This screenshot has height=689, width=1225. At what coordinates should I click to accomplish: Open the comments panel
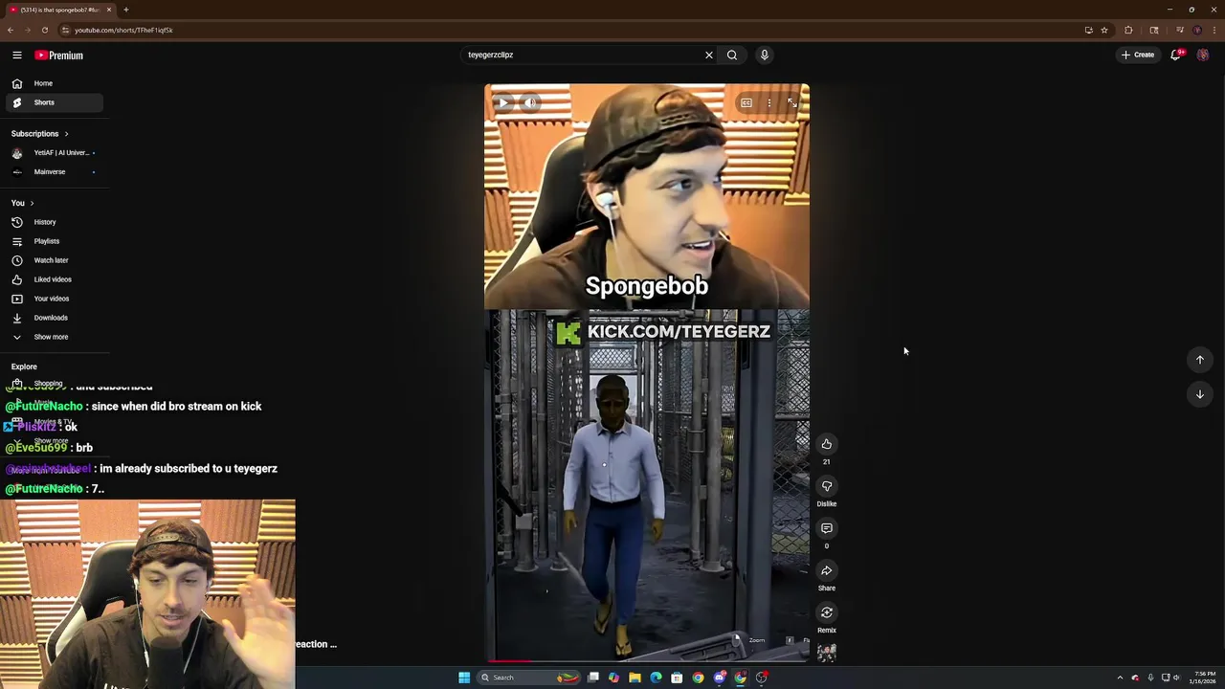827,528
